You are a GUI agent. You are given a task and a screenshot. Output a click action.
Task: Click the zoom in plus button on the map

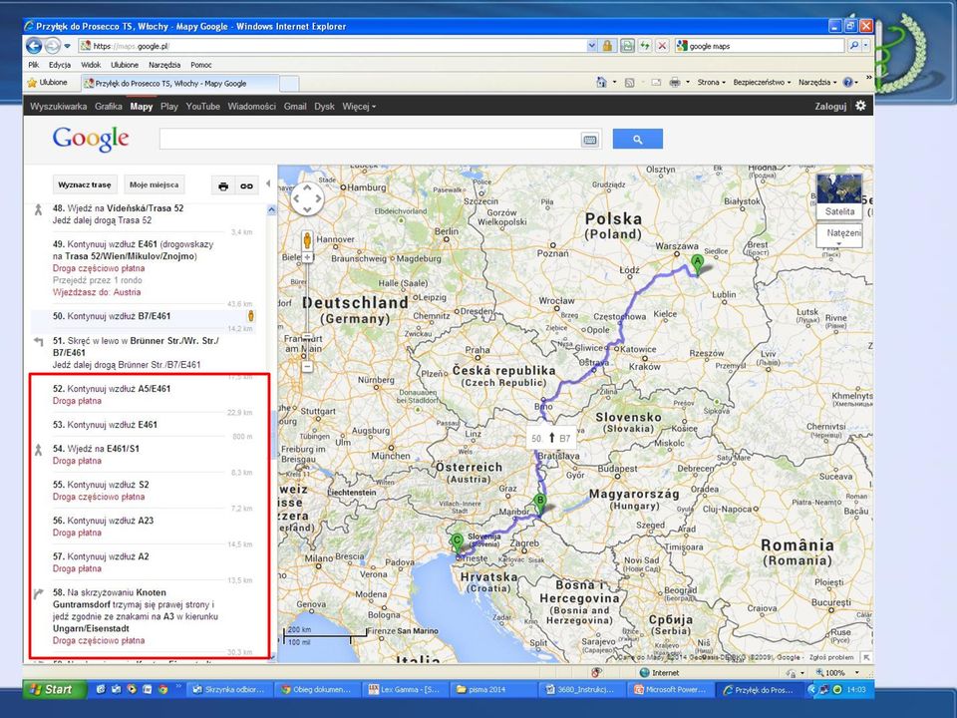307,257
